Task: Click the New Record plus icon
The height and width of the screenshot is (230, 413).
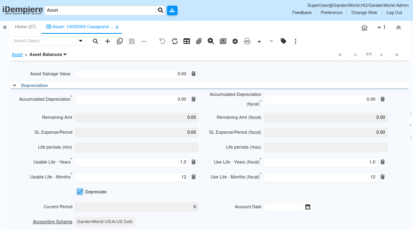Action: (x=108, y=41)
